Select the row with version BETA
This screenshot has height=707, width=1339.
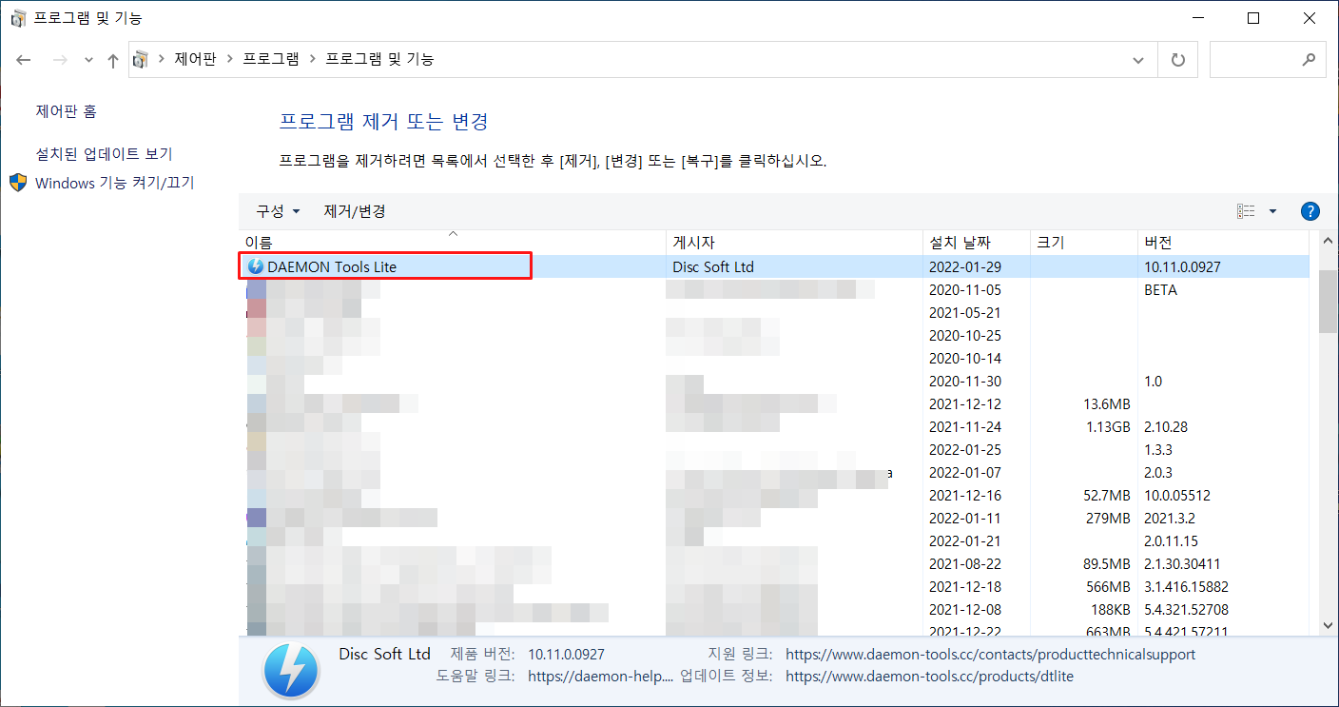tap(774, 289)
